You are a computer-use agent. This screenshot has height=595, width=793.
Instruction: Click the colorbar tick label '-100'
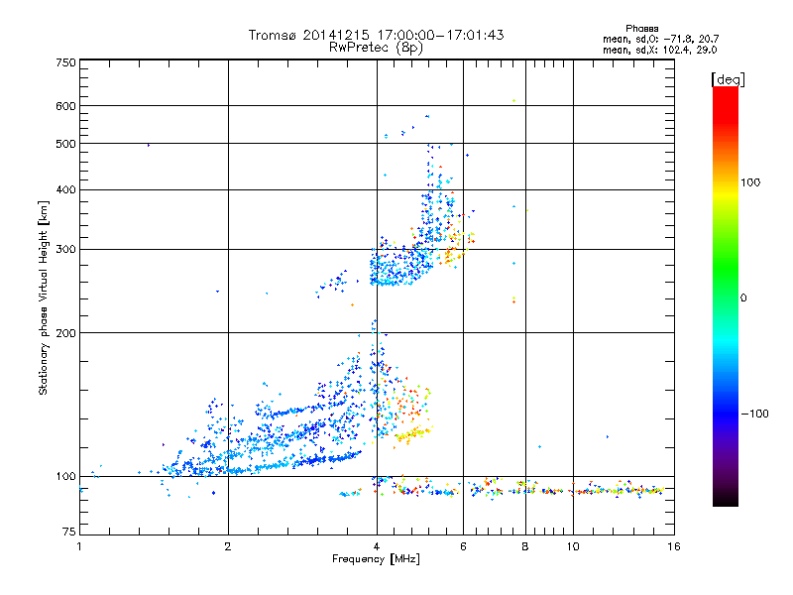(754, 414)
